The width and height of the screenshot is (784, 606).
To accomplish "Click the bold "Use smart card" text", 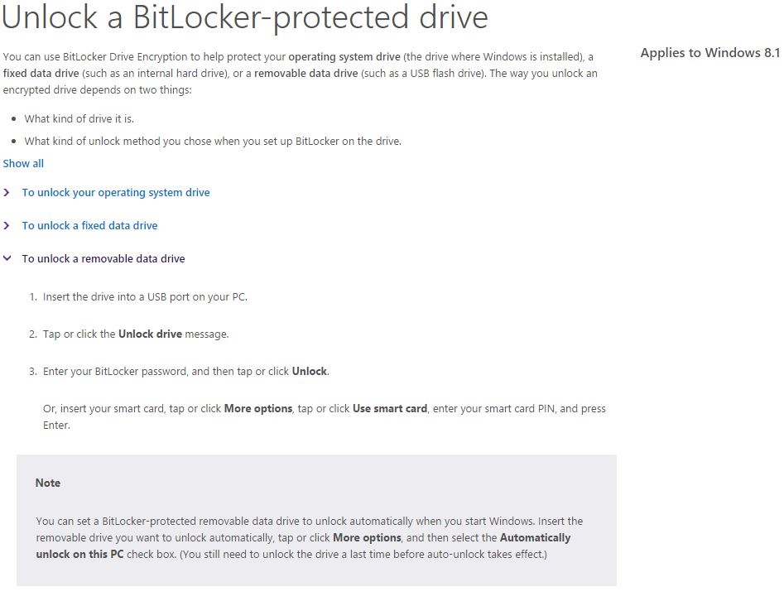I will point(390,408).
